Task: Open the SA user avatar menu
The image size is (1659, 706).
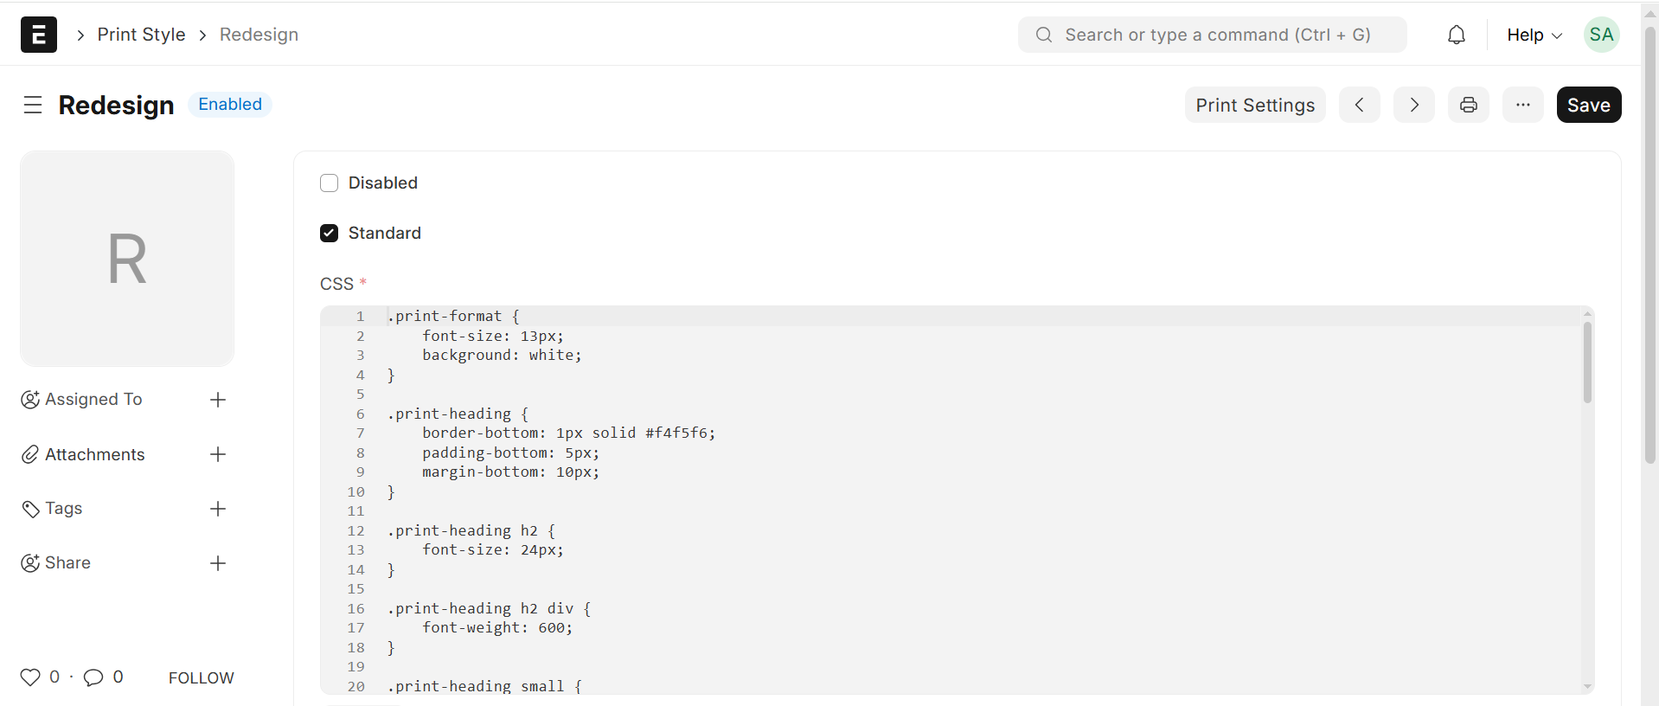Action: coord(1601,35)
